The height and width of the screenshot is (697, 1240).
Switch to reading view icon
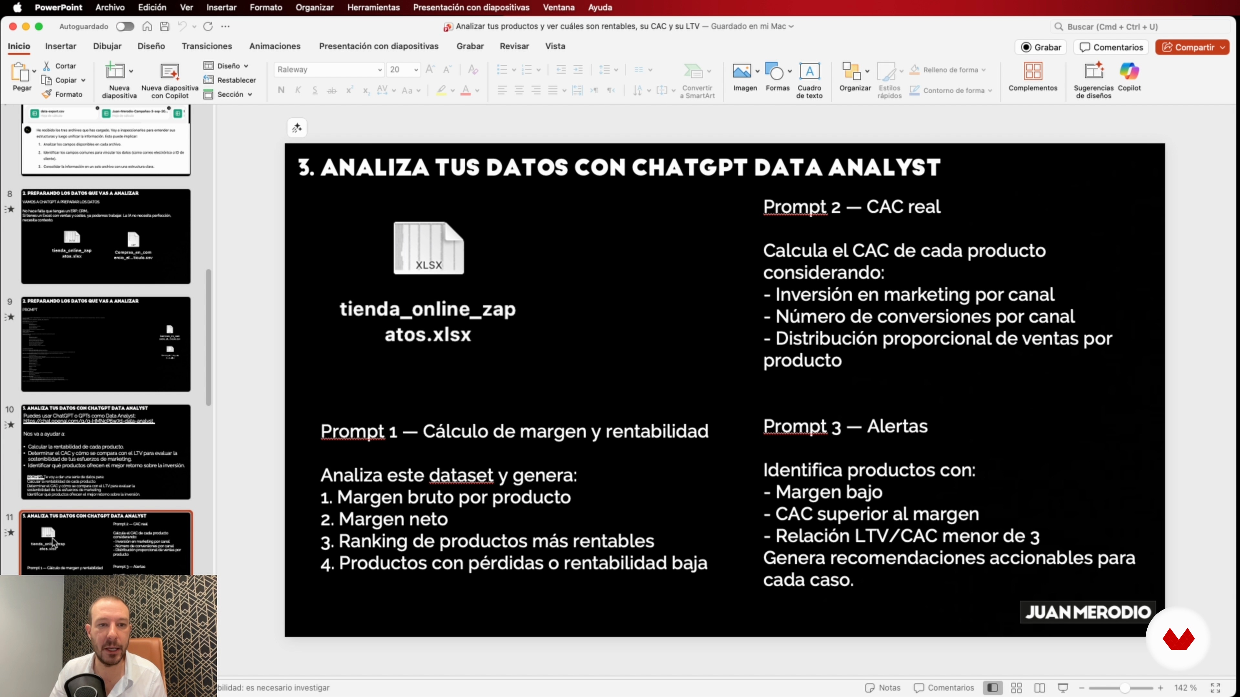coord(1039,688)
